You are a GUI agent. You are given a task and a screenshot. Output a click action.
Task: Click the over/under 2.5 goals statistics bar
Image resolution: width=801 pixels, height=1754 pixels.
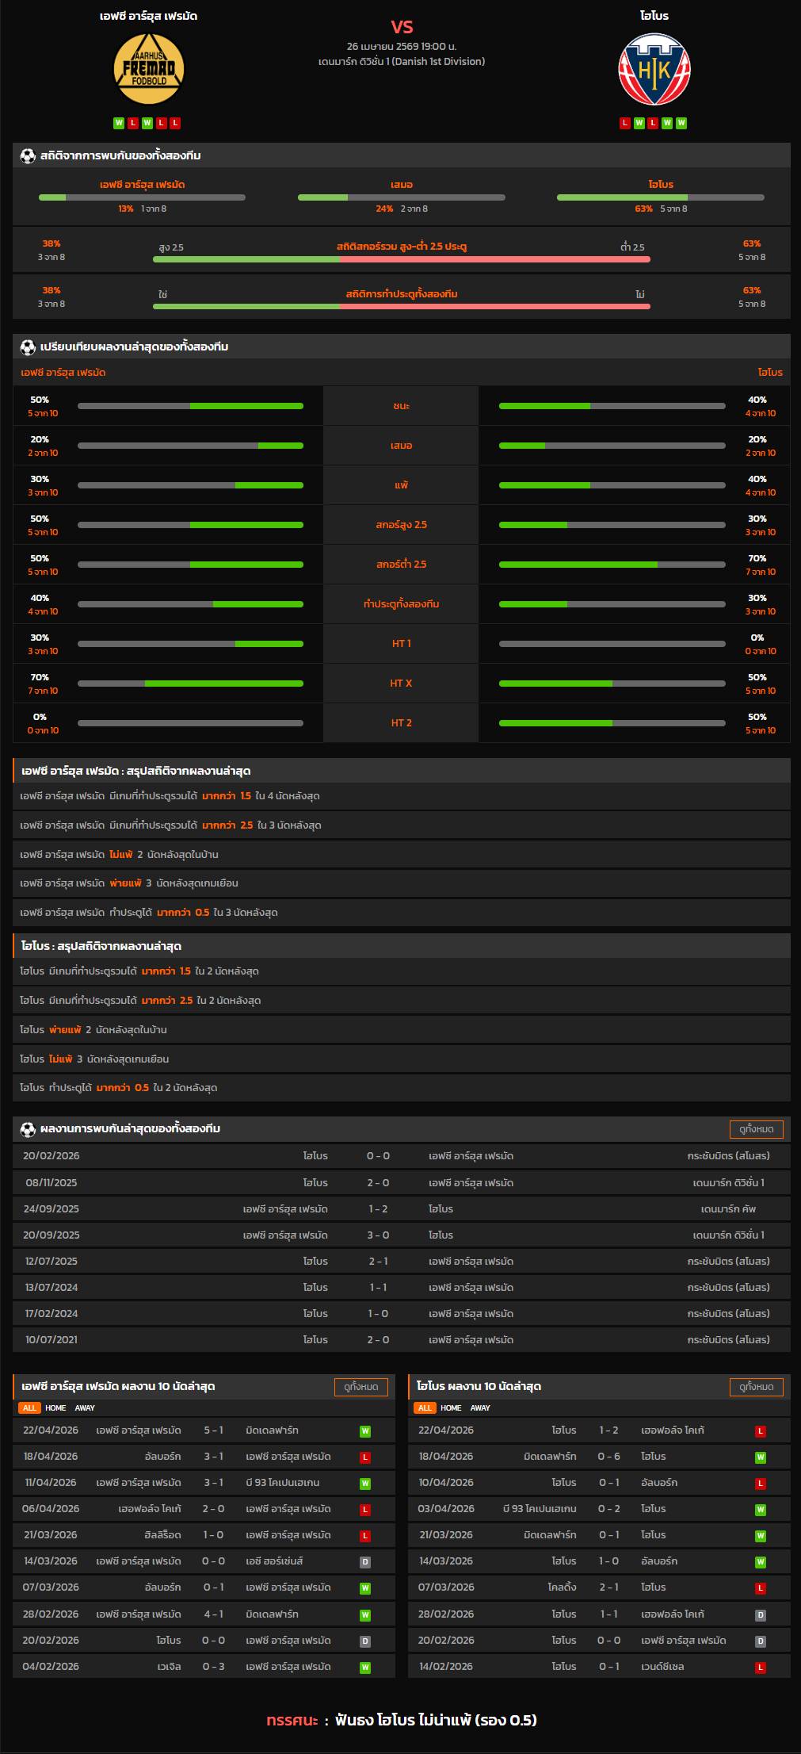tap(401, 259)
